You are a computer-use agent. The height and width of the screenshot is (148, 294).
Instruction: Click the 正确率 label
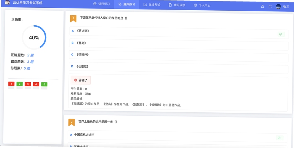click(17, 19)
